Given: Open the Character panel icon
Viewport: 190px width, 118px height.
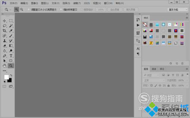Looking at the screenshot, I should click(138, 49).
